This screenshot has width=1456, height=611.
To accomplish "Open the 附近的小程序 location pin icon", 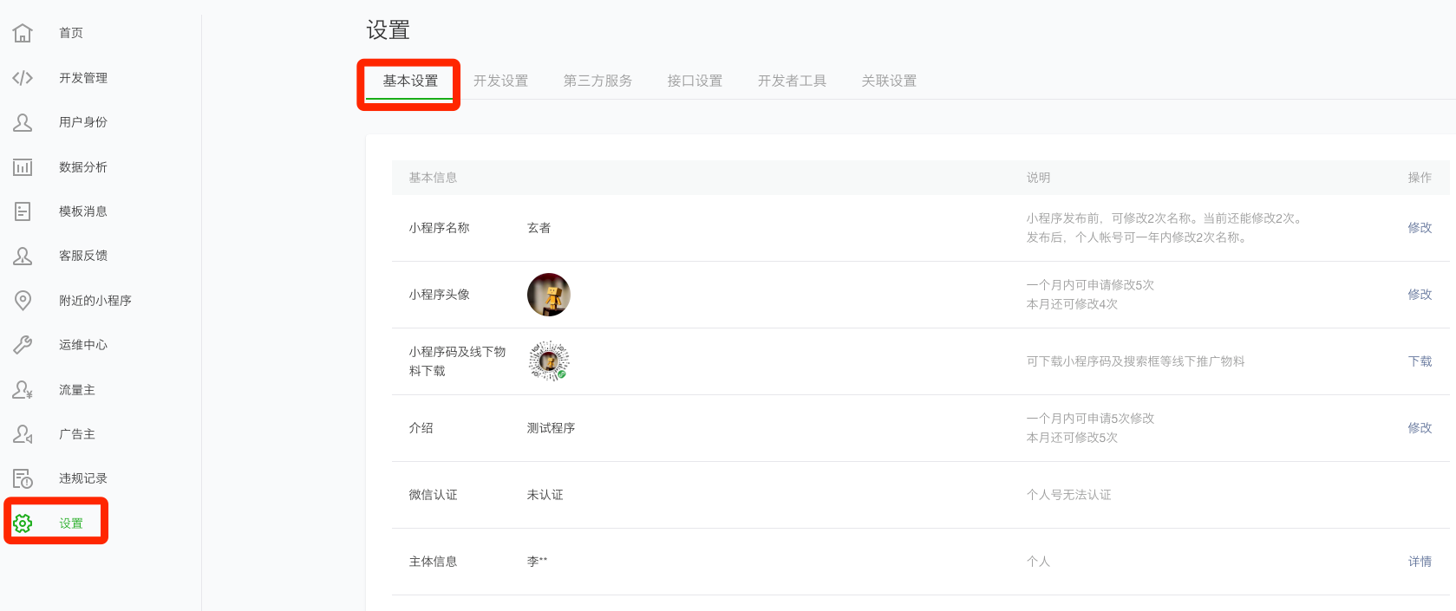I will pos(23,301).
